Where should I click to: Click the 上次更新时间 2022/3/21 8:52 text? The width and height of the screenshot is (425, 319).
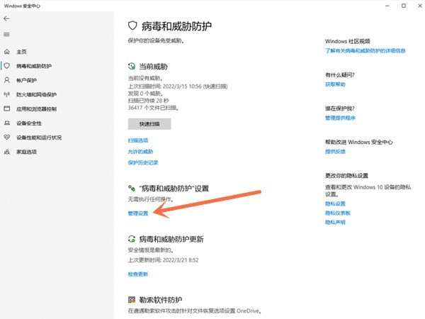coord(163,260)
